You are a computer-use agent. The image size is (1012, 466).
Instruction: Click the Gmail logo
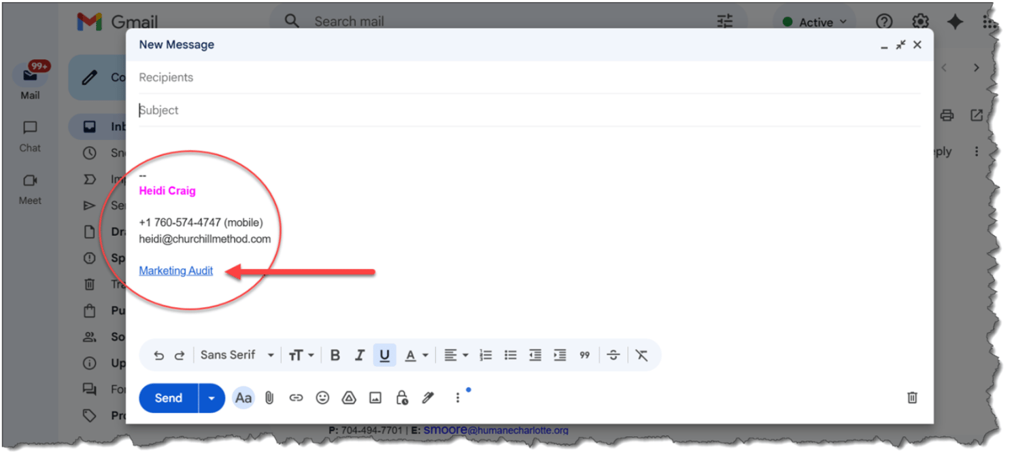(117, 22)
